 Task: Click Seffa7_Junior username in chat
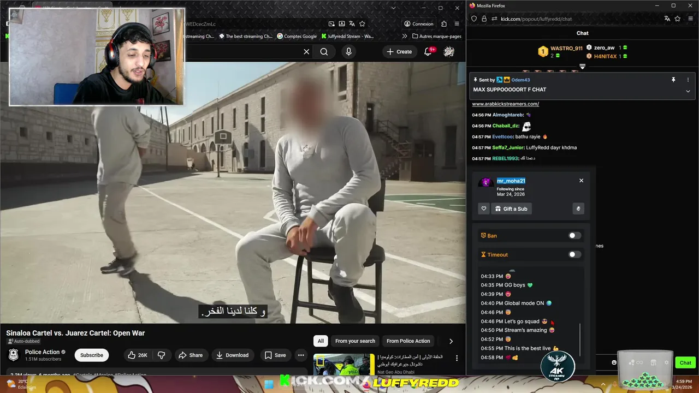coord(508,148)
